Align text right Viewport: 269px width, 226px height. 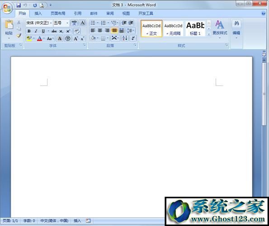[x=107, y=31]
